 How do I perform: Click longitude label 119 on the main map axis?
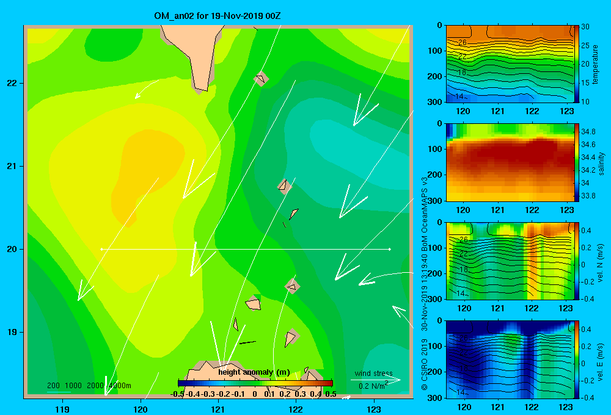(x=62, y=409)
